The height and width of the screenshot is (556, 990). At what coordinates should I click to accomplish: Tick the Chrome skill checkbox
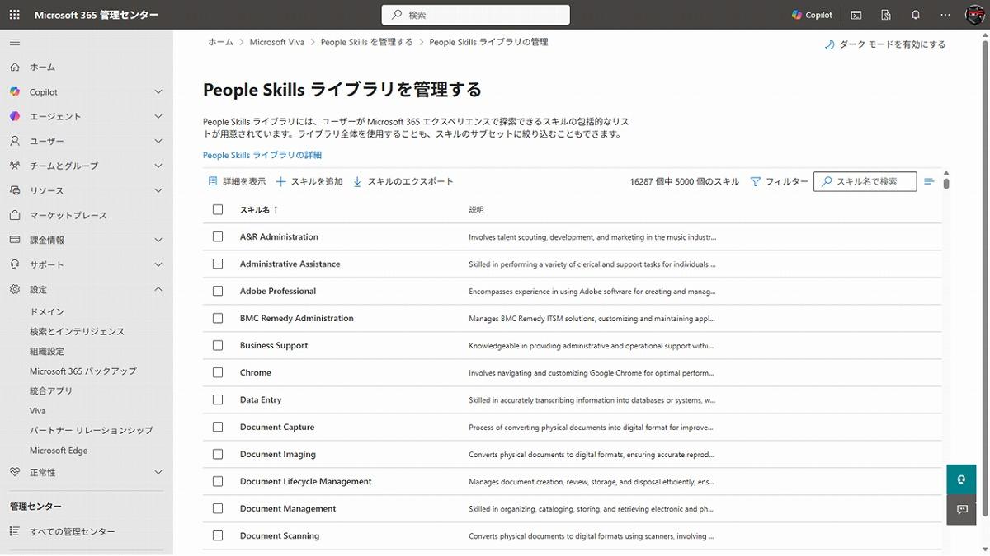218,372
